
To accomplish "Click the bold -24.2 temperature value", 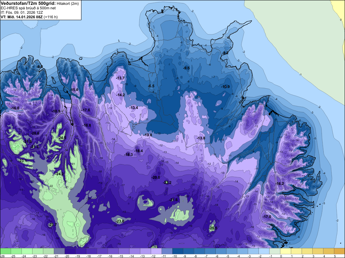I will [60, 174].
